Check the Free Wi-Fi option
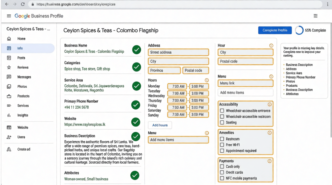The height and width of the screenshot is (185, 332). click(x=222, y=145)
